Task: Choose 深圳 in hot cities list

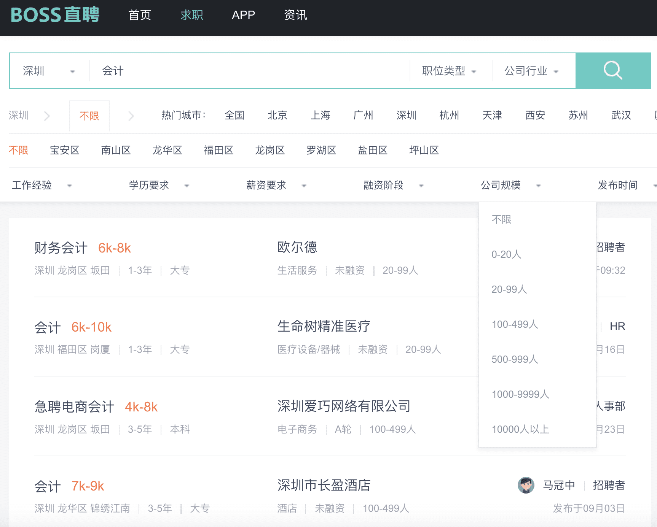Action: tap(407, 115)
